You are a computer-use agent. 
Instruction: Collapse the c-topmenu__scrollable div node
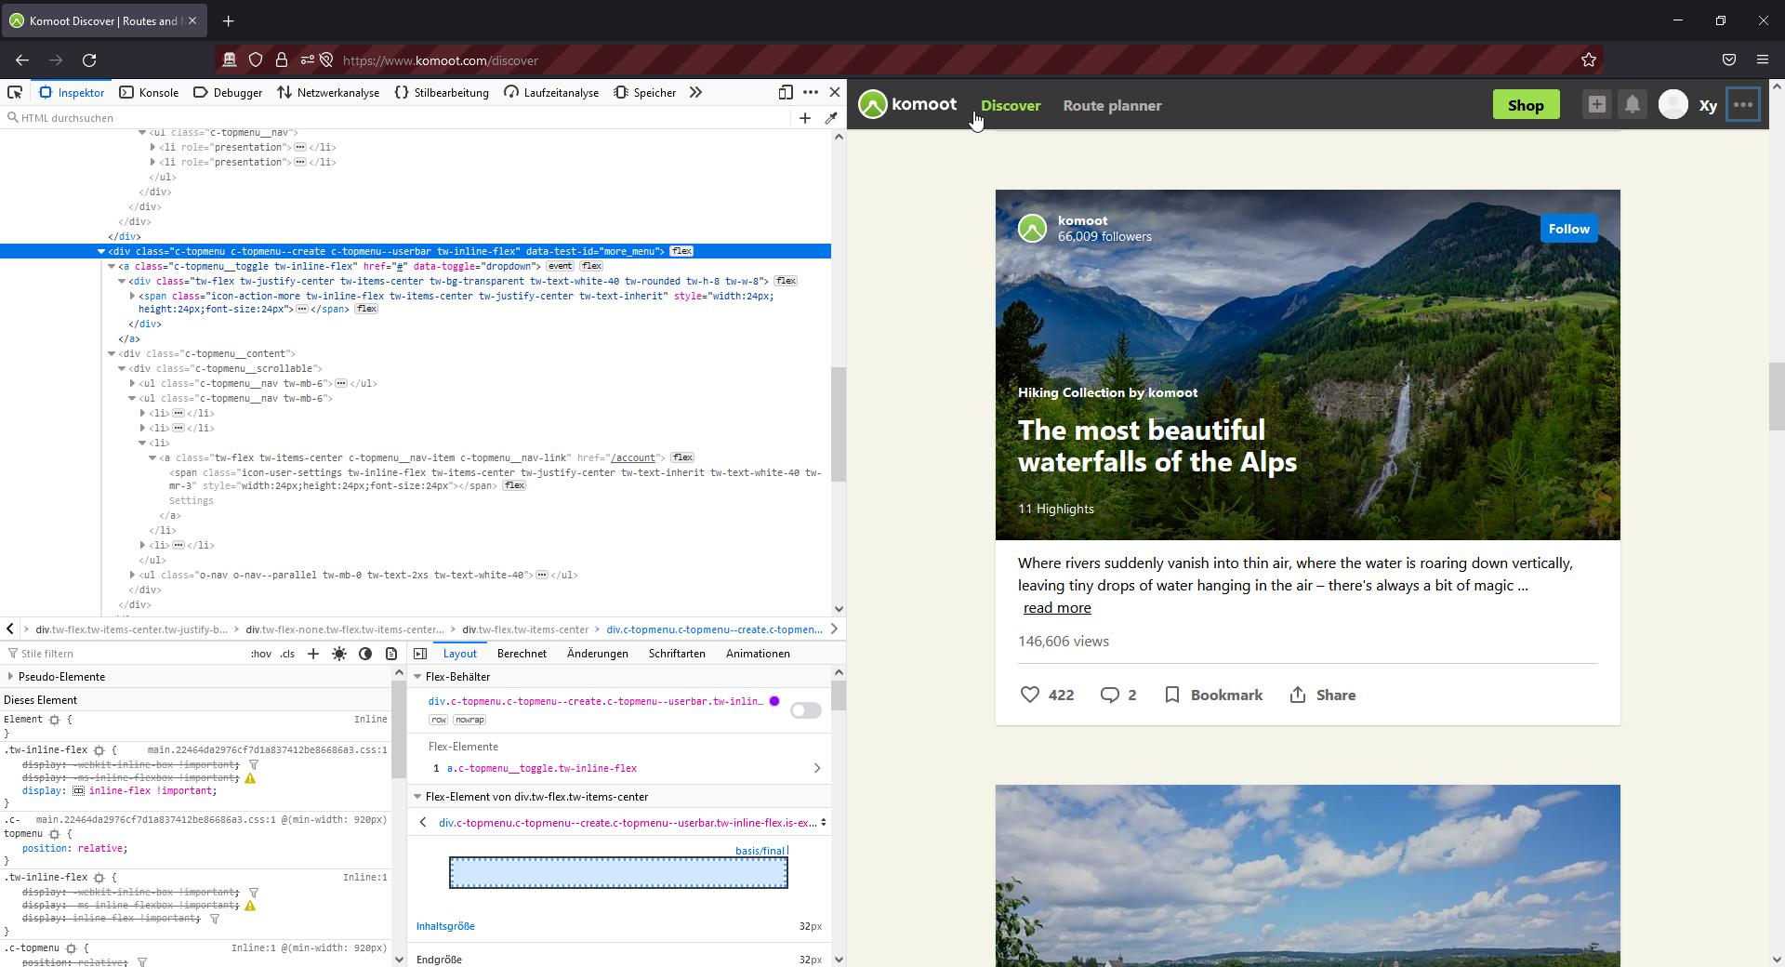122,368
